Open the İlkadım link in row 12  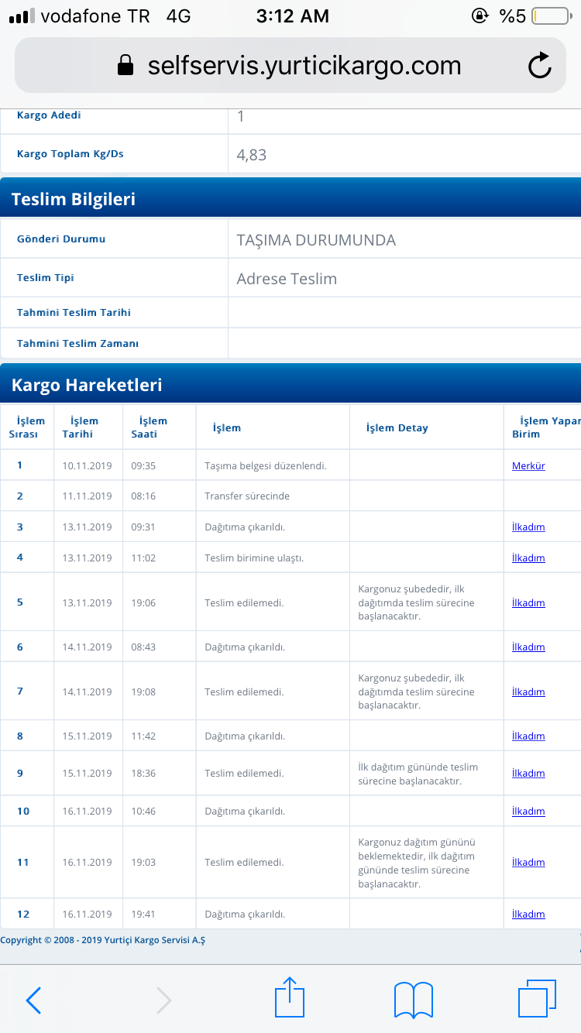[x=528, y=915]
